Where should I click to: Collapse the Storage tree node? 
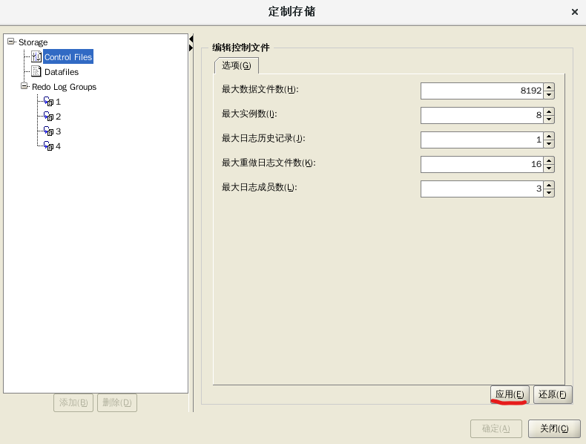[x=11, y=41]
